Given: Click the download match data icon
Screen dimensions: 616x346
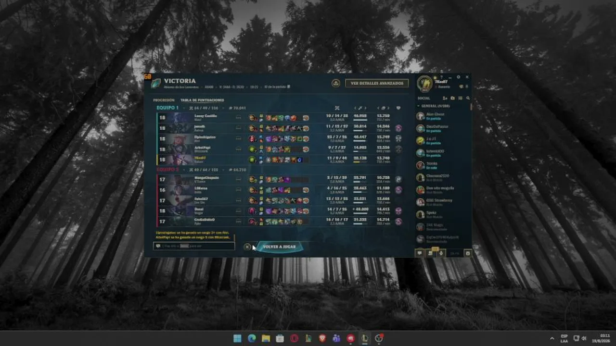Looking at the screenshot, I should [x=336, y=83].
